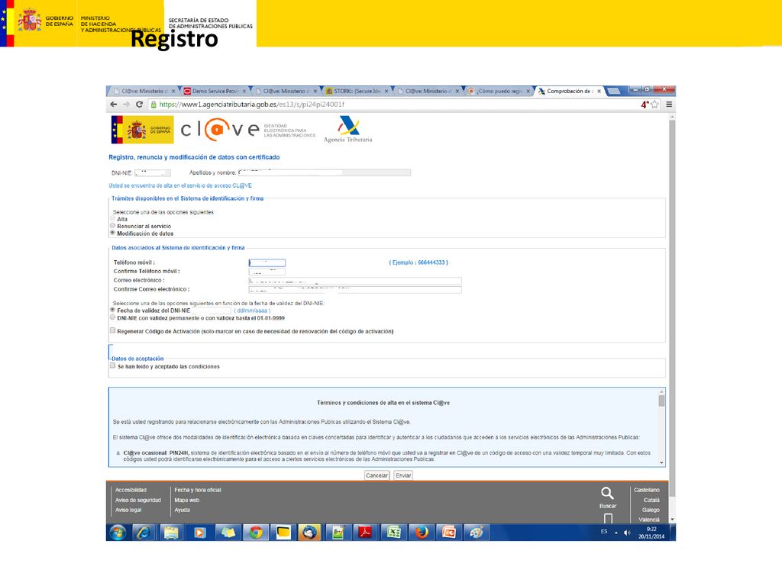The image size is (782, 586).
Task: Open Thunderbird mail from the taskbar
Action: click(310, 533)
